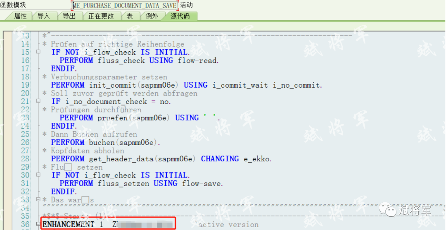Viewport: 446px width, 230px height.
Task: Click the CHANGING keyword on line 28
Action: 220,159
